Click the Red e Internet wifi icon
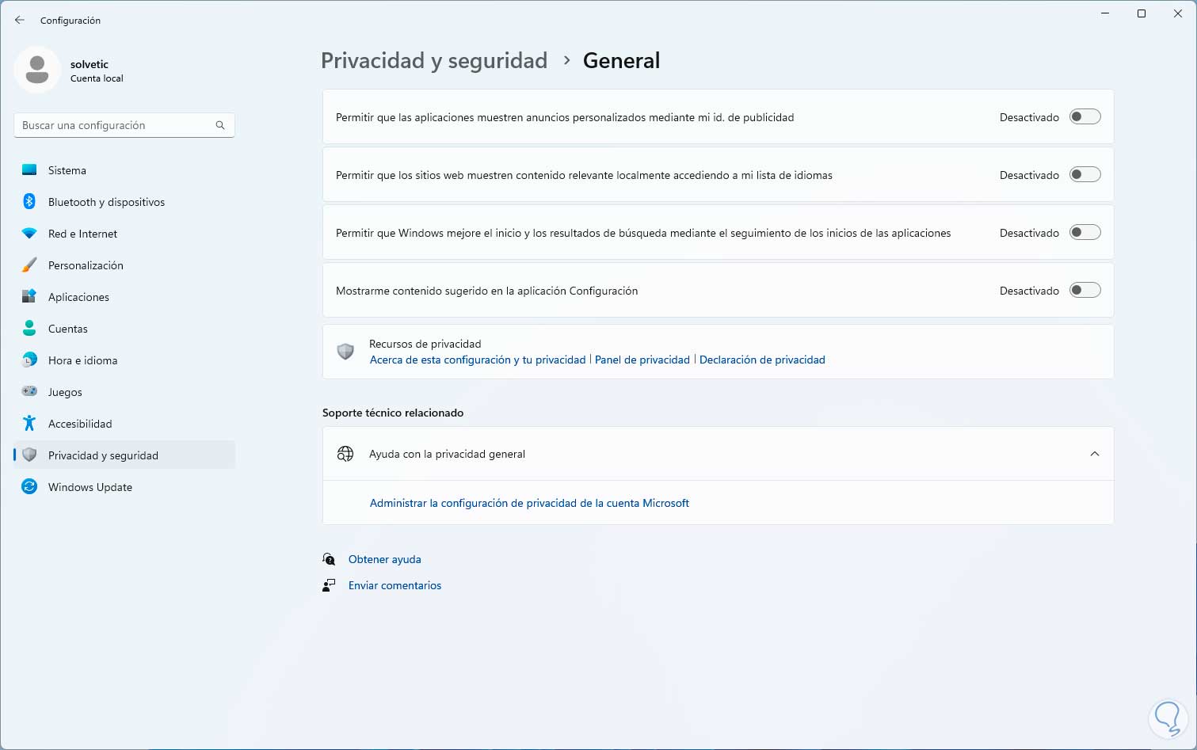 click(29, 234)
